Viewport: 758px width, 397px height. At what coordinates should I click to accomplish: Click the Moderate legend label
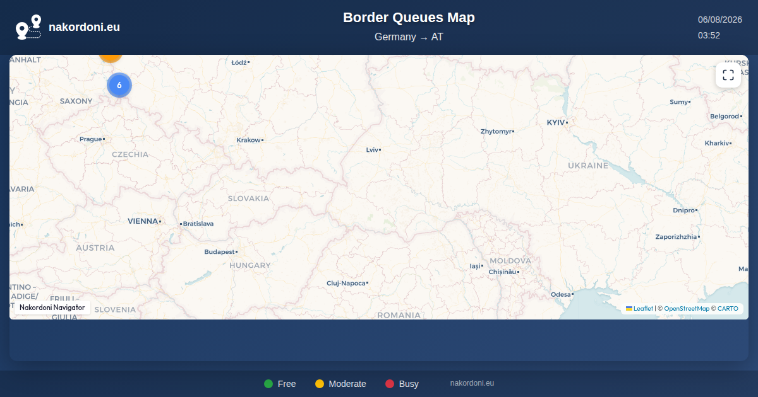tap(347, 384)
